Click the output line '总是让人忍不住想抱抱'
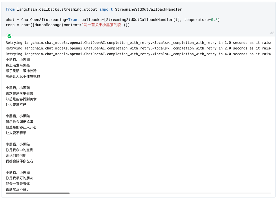The height and width of the screenshot is (200, 278). coord(23,77)
